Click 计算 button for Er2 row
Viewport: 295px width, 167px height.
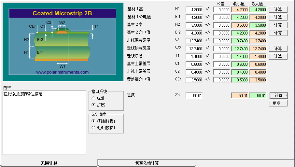tap(278, 33)
